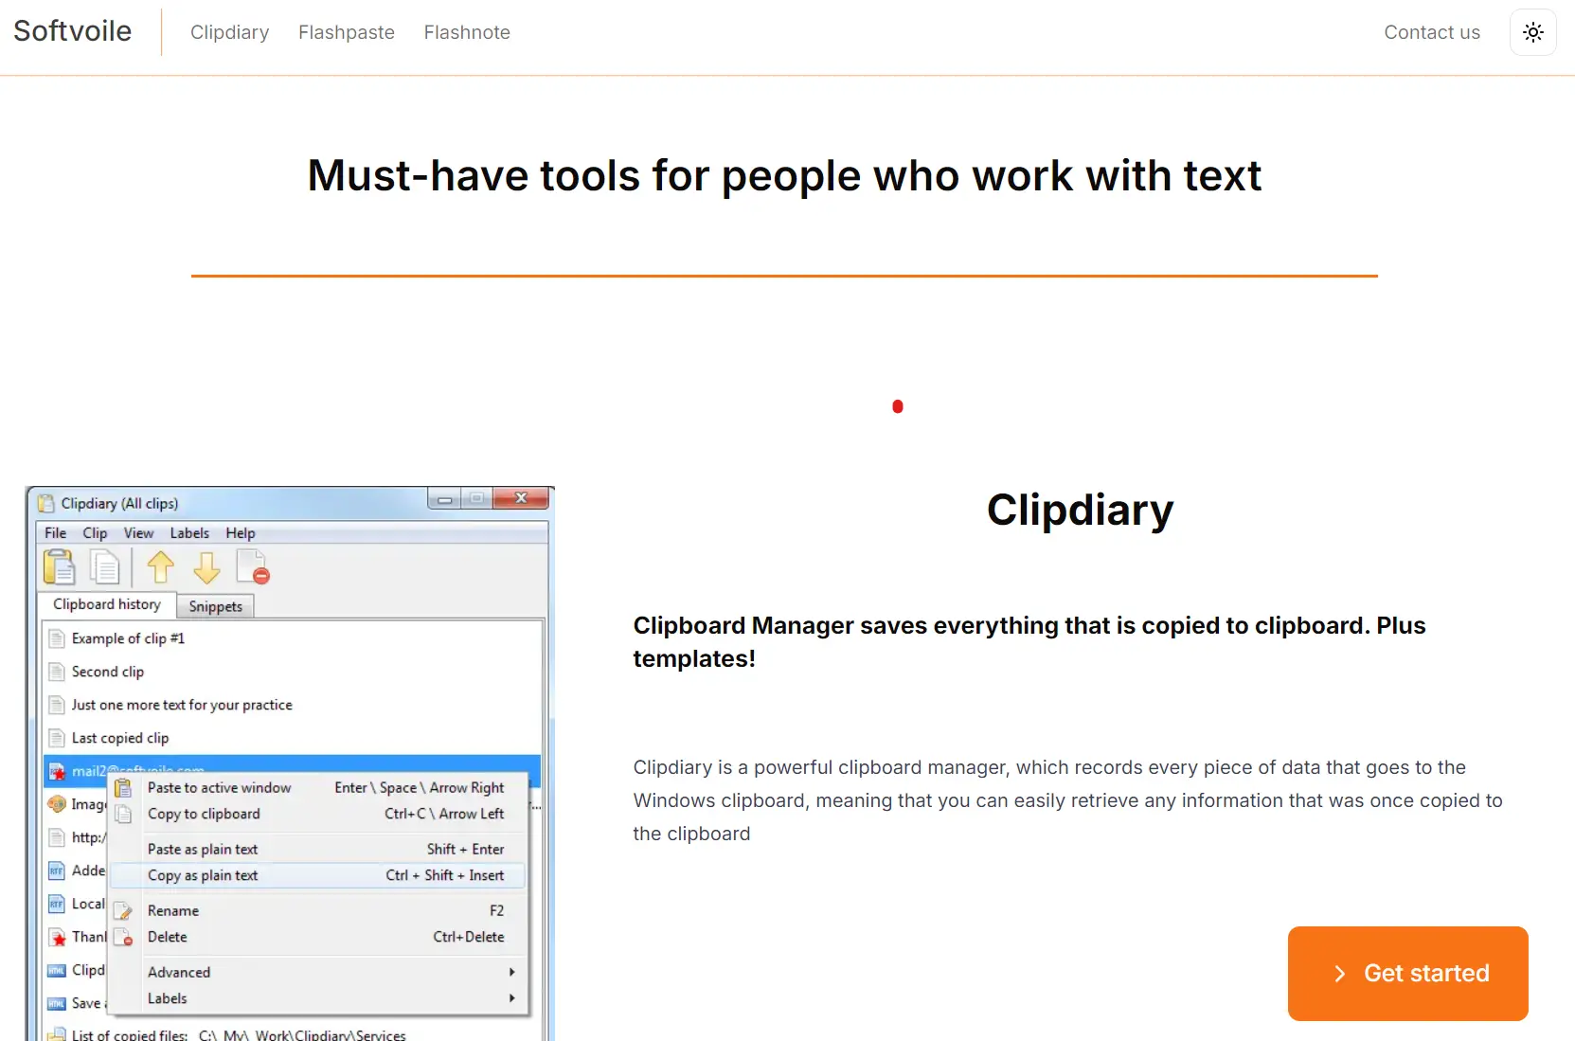This screenshot has height=1041, width=1575.
Task: Click the 'Must-have tools' page headline
Action: (784, 175)
